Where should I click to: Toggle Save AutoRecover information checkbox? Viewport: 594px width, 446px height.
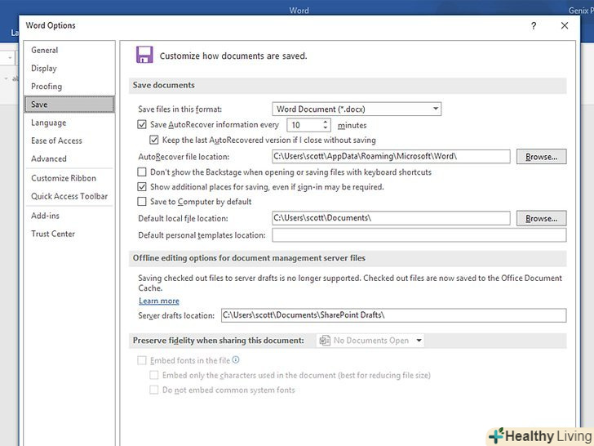point(142,125)
